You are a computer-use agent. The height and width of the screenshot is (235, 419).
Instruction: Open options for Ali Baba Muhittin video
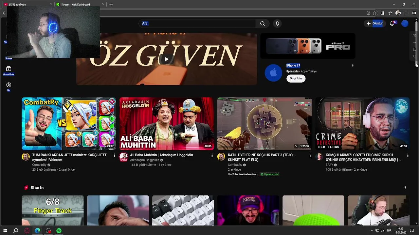point(212,155)
